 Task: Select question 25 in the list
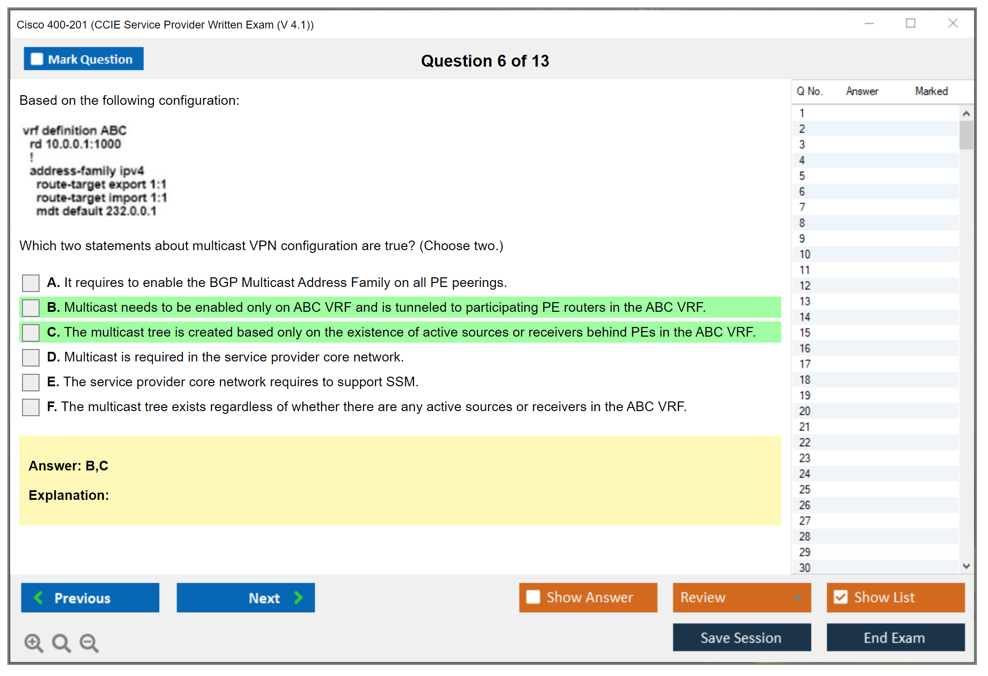tap(805, 489)
